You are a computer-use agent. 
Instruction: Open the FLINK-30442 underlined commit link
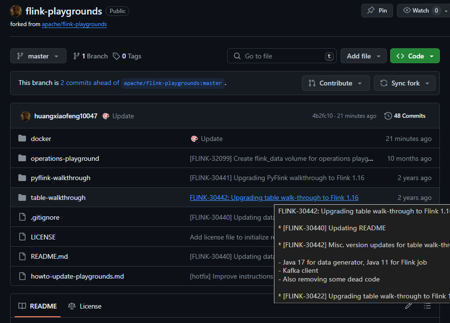tap(274, 197)
